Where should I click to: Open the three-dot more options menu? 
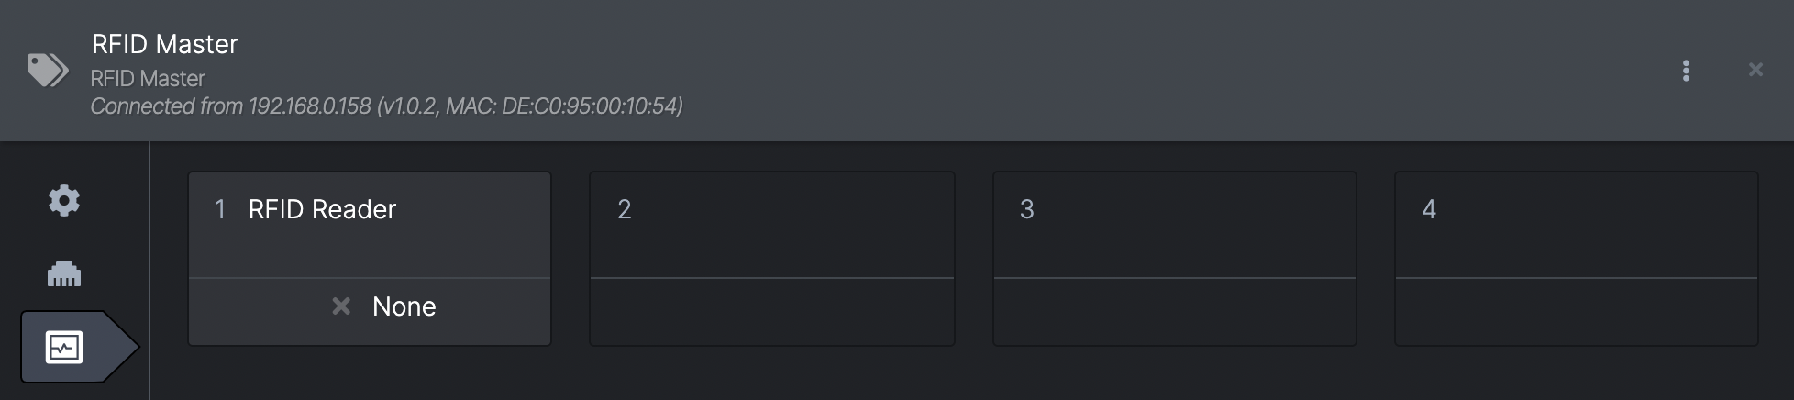pos(1686,71)
